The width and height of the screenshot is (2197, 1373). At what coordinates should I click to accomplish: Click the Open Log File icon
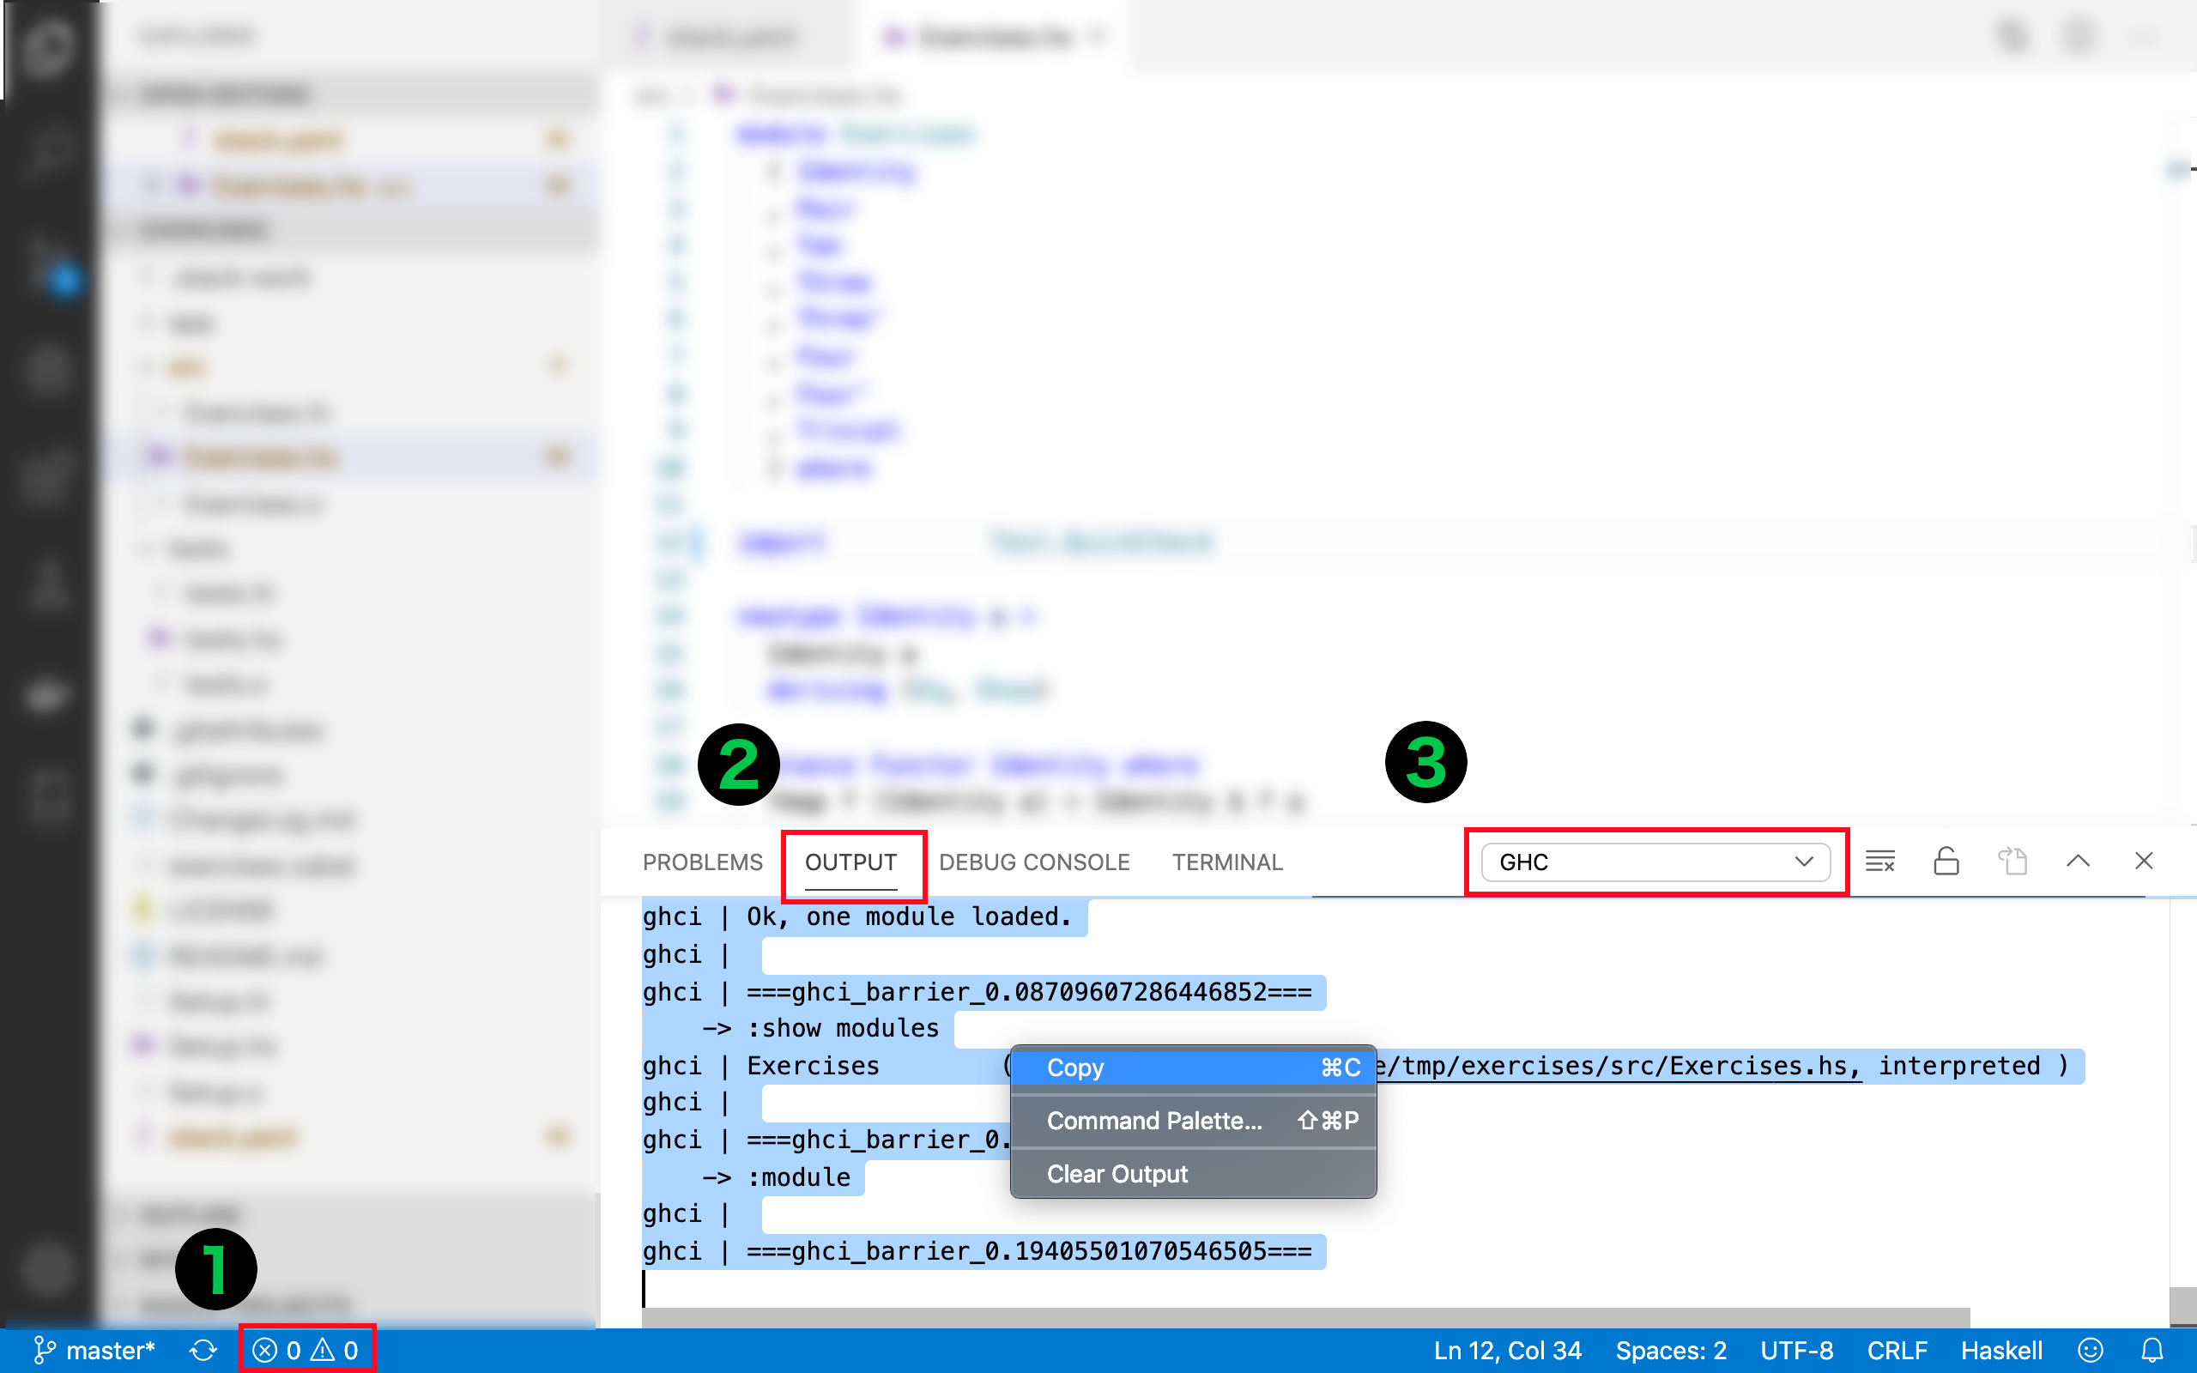[x=2012, y=861]
